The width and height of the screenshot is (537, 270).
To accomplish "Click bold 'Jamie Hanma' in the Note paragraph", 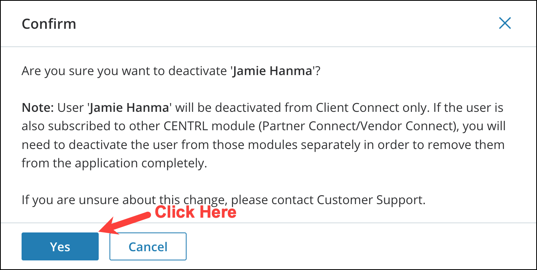I will (x=131, y=108).
